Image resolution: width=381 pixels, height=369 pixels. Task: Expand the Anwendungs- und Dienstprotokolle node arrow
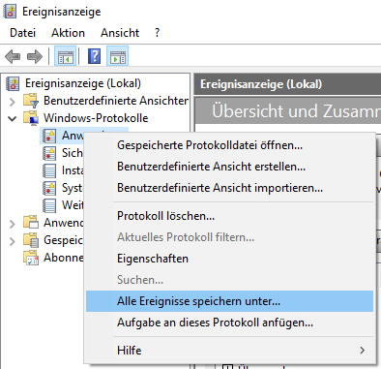tap(13, 224)
